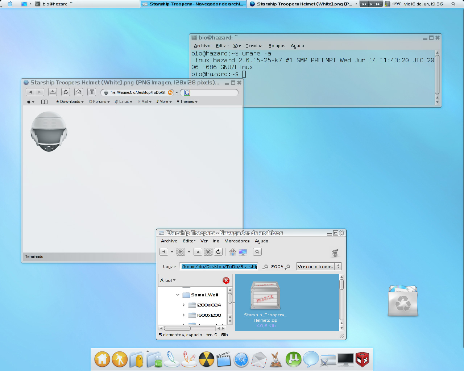Reload the helmet image page
This screenshot has height=371, width=464.
tap(66, 92)
